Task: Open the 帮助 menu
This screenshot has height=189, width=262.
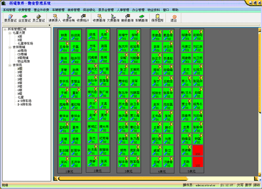Action: (175, 10)
